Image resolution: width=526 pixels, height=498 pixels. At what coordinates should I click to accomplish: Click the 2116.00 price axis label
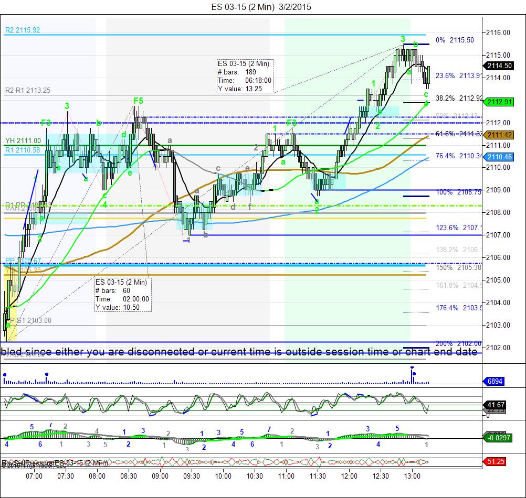pos(498,33)
